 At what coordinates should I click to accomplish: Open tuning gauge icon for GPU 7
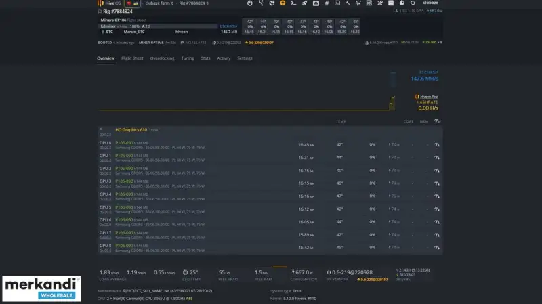pos(436,235)
